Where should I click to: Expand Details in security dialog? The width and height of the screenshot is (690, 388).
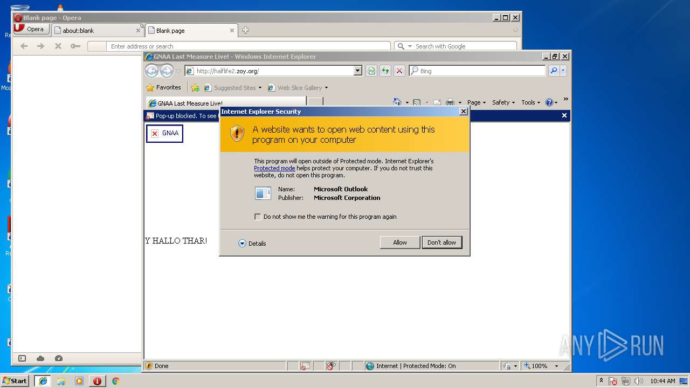(x=252, y=244)
